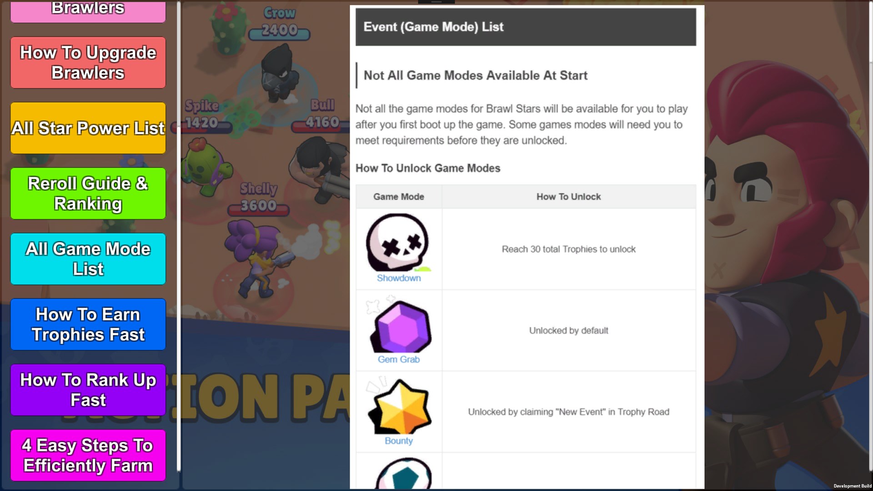Image resolution: width=873 pixels, height=491 pixels.
Task: Open All Star Power List
Action: [88, 128]
